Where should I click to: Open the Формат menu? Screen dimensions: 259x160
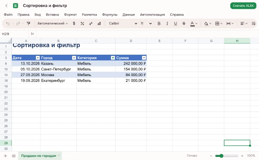click(x=70, y=15)
